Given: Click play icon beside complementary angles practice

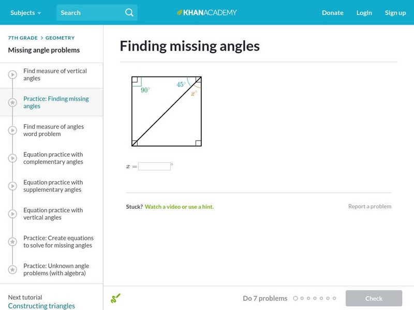Looking at the screenshot, I should [x=12, y=158].
